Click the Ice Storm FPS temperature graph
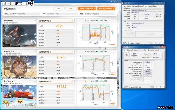This screenshot has width=175, height=110. (x=96, y=92)
